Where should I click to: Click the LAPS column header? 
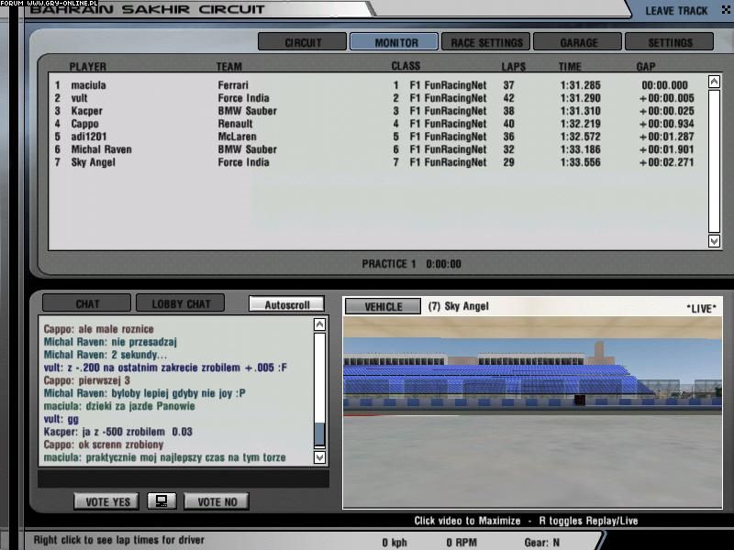pos(513,66)
